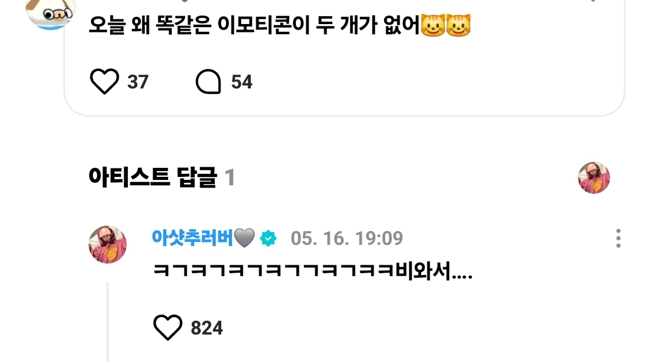
Task: Open the post author's dog avatar
Action: tap(50, 14)
